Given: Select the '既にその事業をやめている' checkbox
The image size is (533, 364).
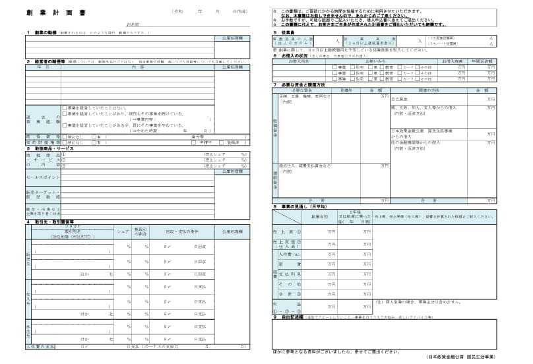Looking at the screenshot, I should [x=64, y=125].
